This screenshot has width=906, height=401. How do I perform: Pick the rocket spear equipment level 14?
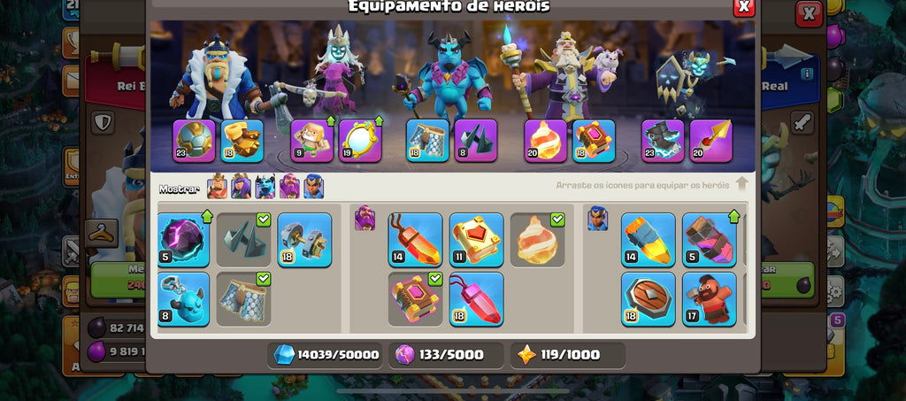(649, 241)
